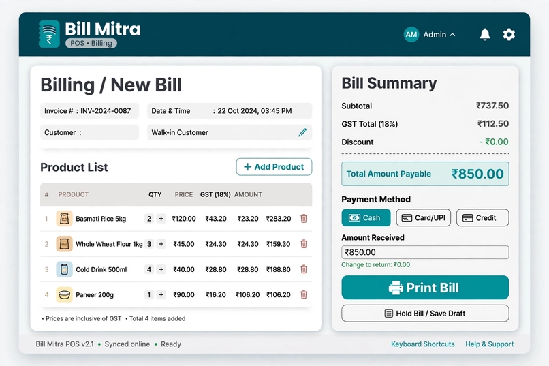Click the Walk-in Customer field
The image size is (549, 366).
coord(230,132)
